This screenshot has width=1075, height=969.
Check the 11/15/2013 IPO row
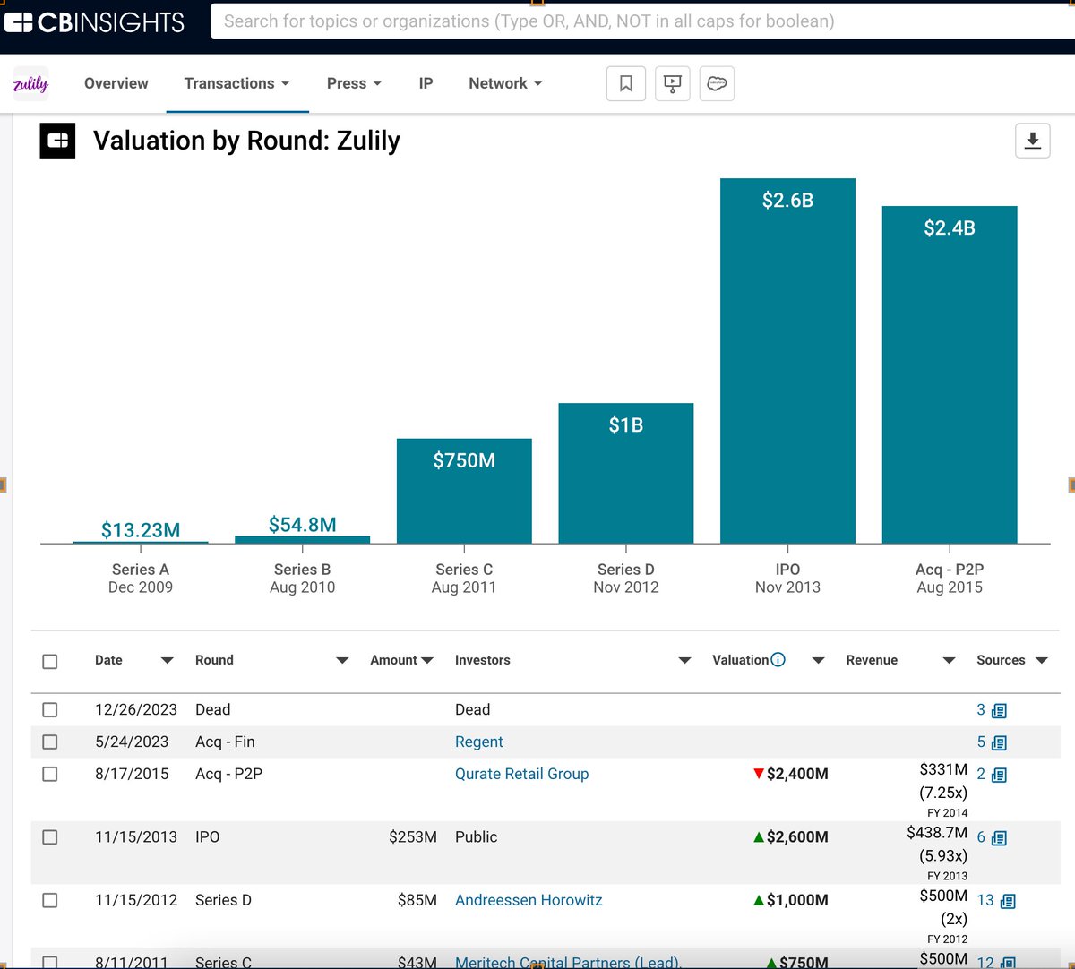coord(50,836)
